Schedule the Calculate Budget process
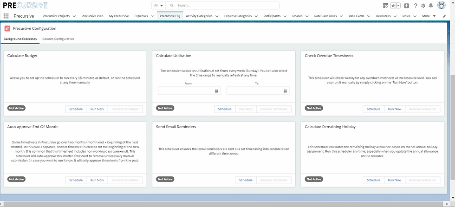This screenshot has width=455, height=207. coord(76,109)
